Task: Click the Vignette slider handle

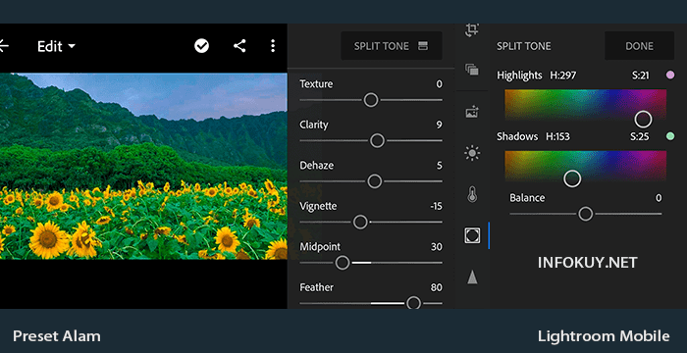Action: (x=360, y=222)
